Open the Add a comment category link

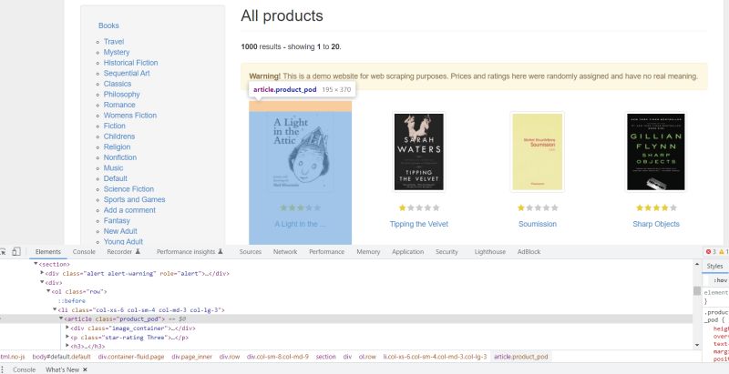click(x=129, y=210)
